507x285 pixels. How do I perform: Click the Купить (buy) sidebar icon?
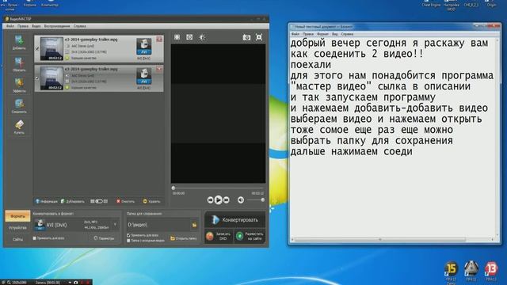19,127
